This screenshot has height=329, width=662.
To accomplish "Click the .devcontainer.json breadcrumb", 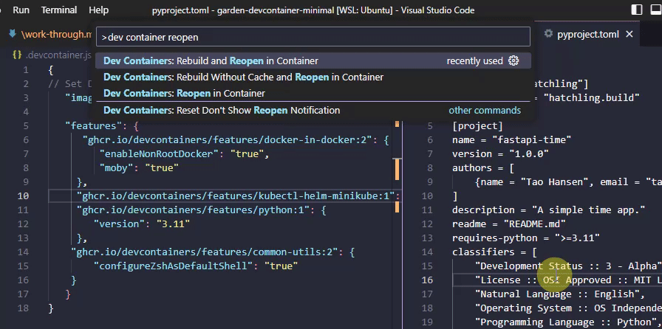I will tap(58, 55).
